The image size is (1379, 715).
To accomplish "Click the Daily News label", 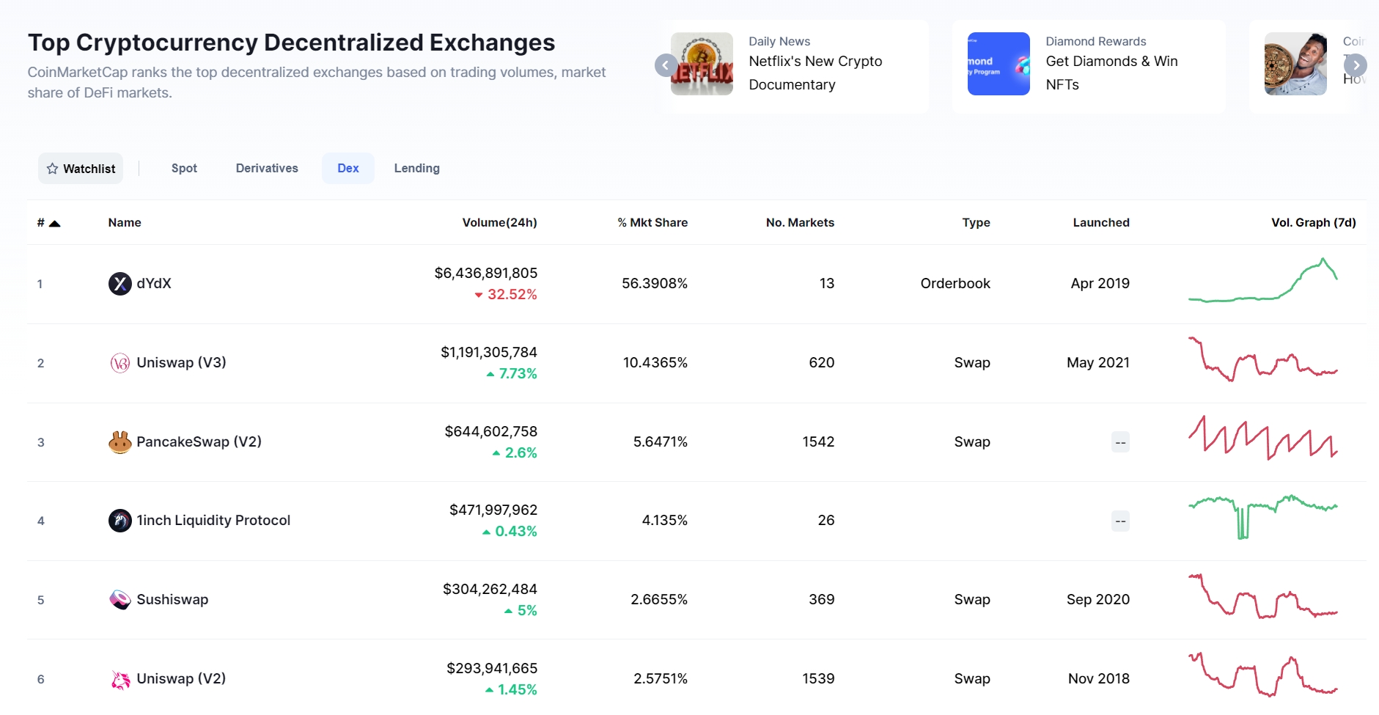I will 779,42.
